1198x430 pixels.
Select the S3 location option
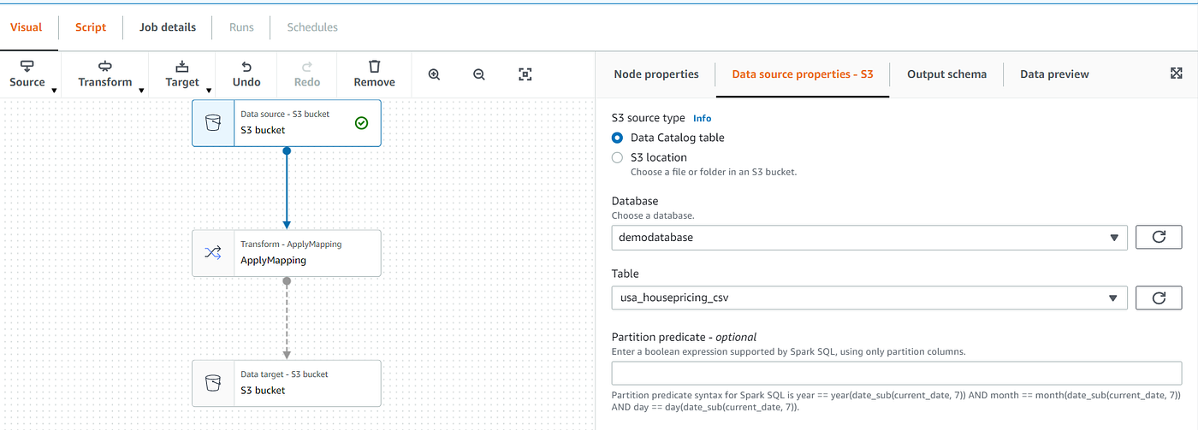click(618, 157)
